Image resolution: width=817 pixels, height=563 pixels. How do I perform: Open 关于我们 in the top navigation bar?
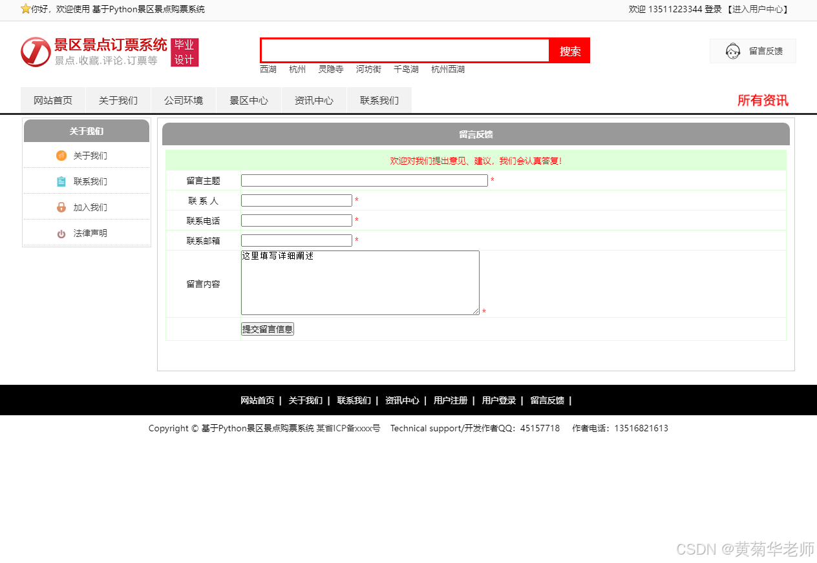tap(118, 101)
